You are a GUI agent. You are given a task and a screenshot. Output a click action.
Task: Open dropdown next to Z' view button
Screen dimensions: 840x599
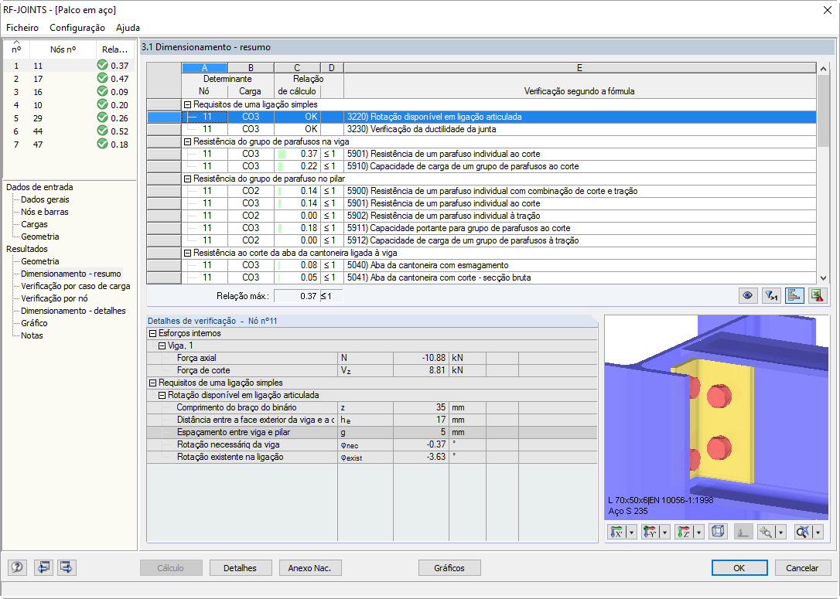point(698,532)
